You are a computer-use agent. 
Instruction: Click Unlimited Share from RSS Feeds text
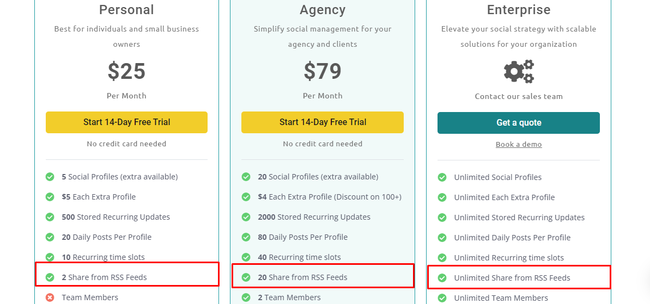512,278
